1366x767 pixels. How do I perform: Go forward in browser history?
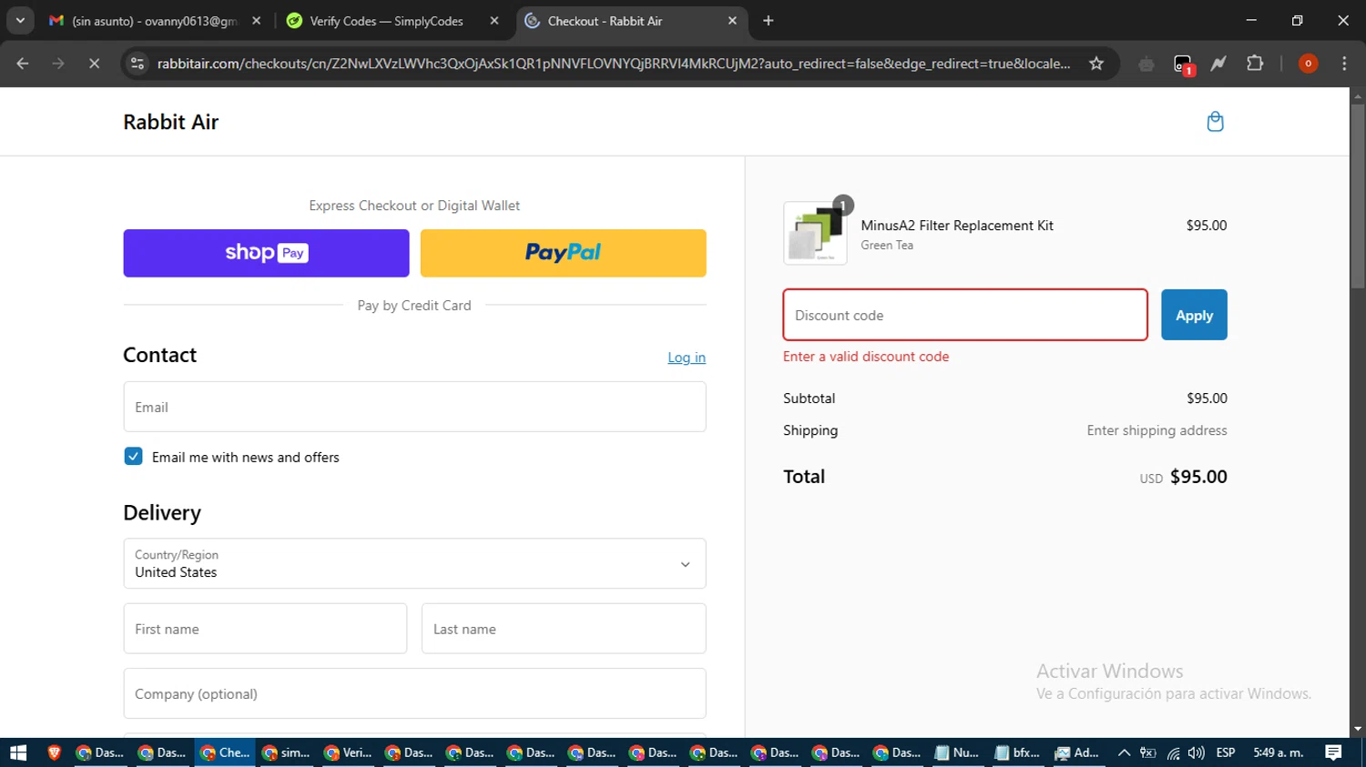coord(58,64)
